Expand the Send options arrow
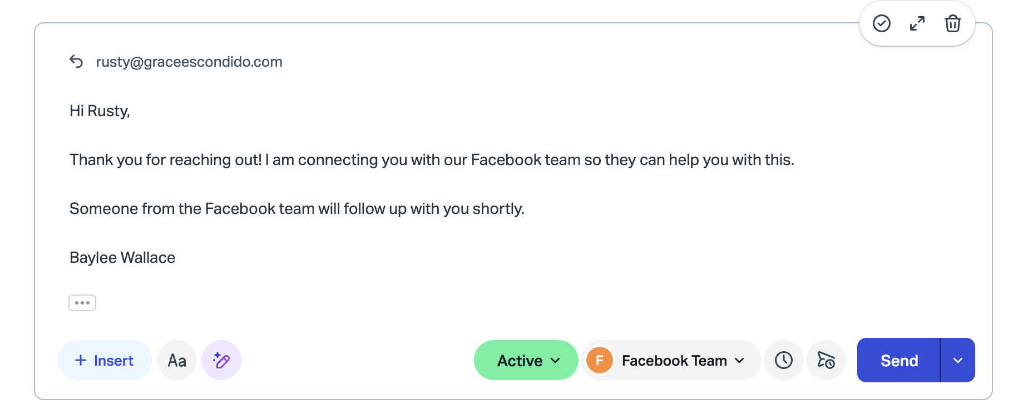Screen dimensions: 1018x409 (958, 360)
